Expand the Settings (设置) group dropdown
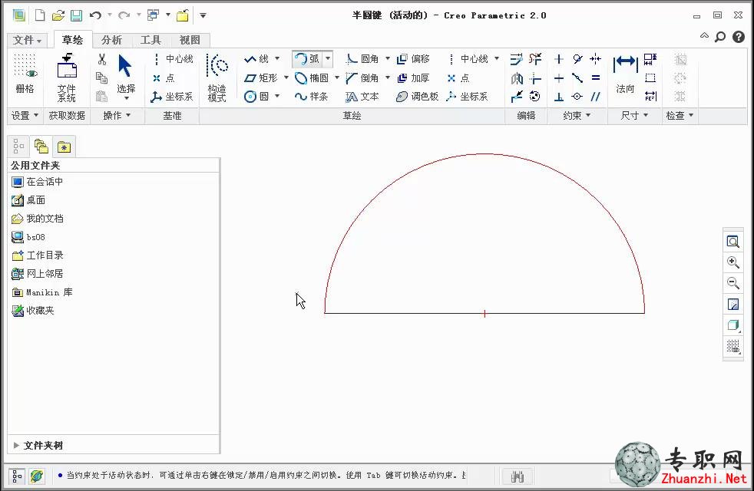This screenshot has width=754, height=491. pos(25,115)
